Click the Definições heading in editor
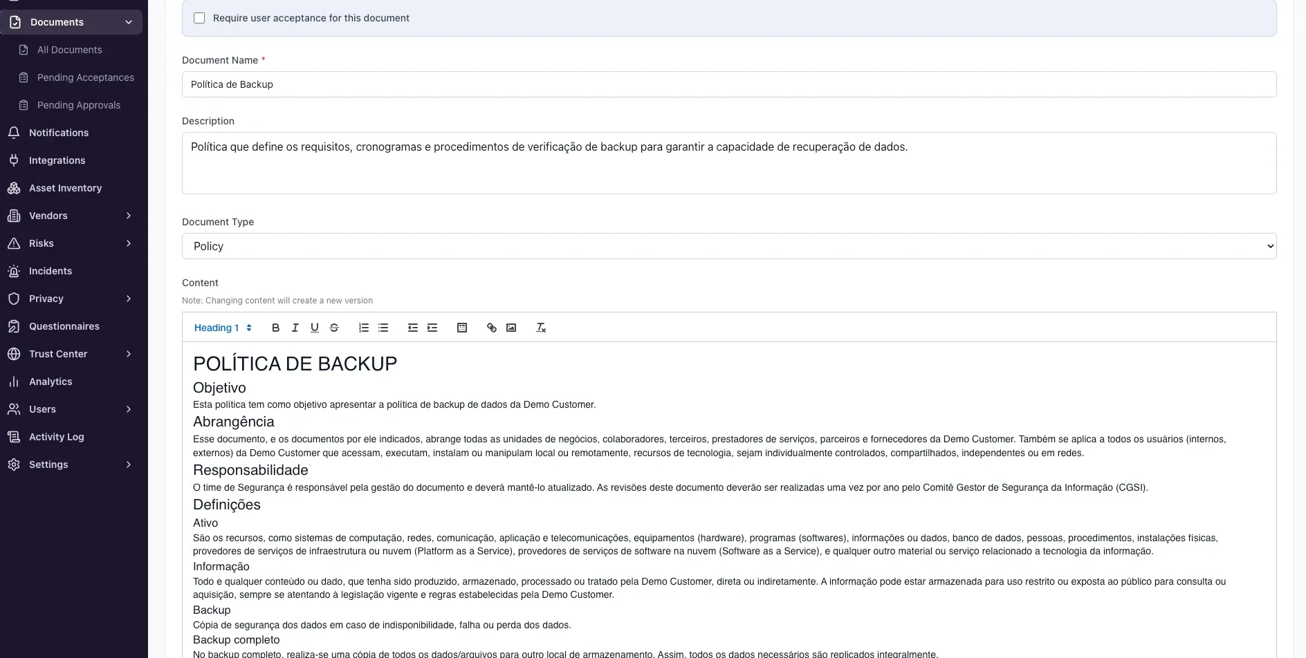The height and width of the screenshot is (658, 1306). tap(227, 505)
